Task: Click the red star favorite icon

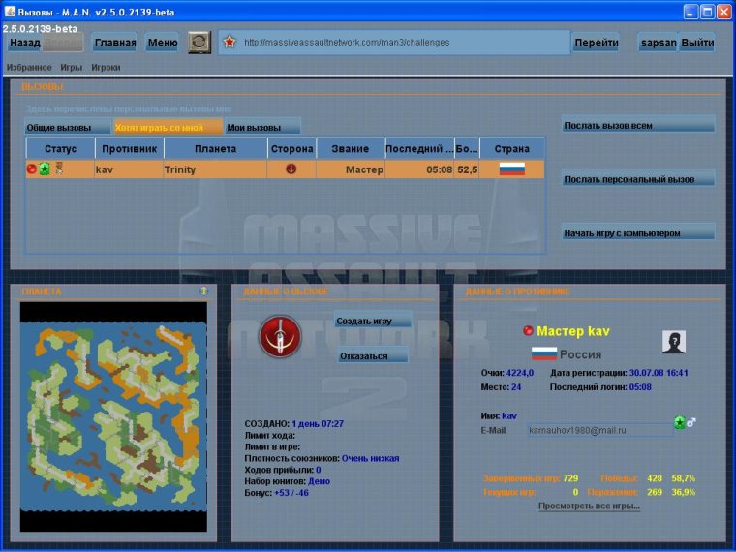Action: (x=230, y=43)
